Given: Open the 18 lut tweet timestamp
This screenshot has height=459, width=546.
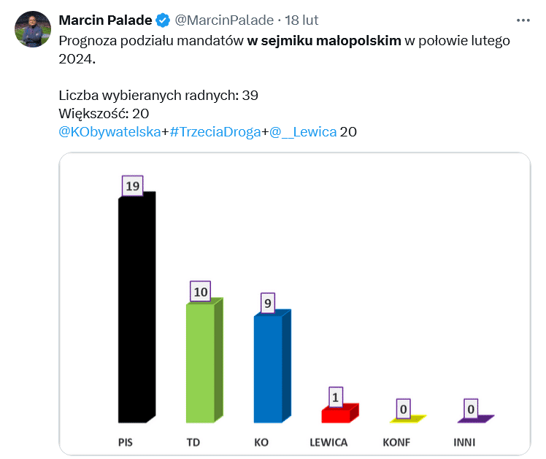Looking at the screenshot, I should (301, 20).
